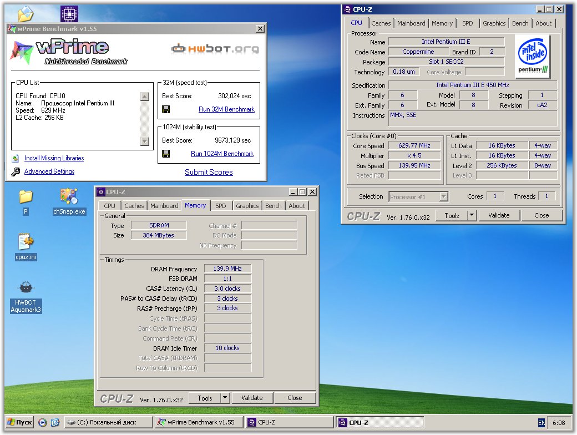Click the Advanced Settings wrench icon
Screen dimensions: 577x435
tap(16, 171)
